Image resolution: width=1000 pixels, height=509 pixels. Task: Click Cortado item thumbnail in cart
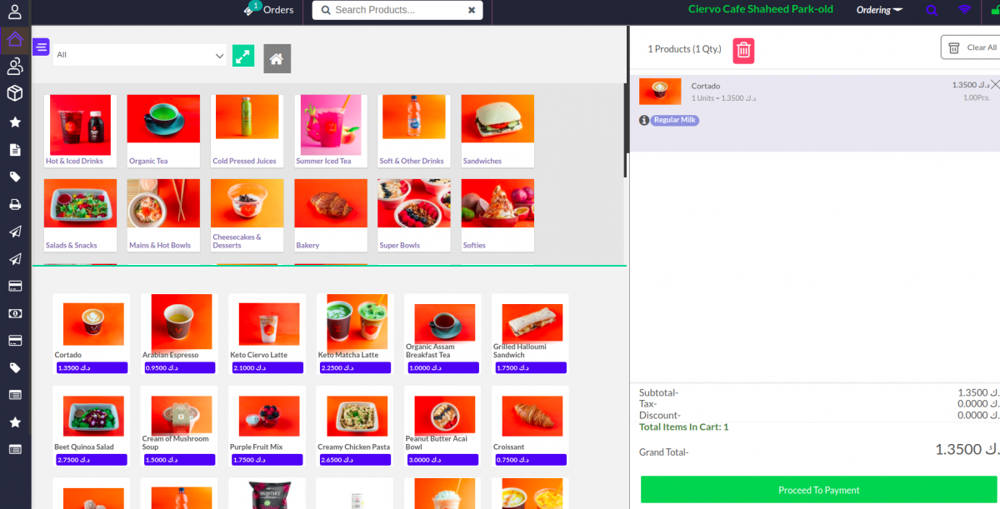click(660, 92)
